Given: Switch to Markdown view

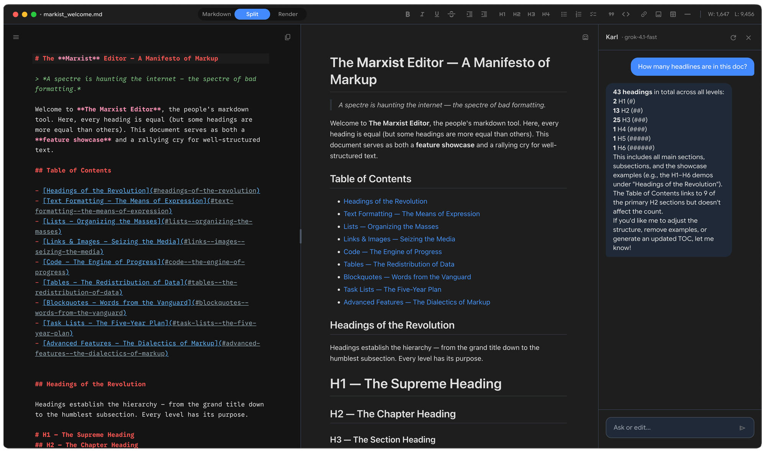Looking at the screenshot, I should tap(216, 14).
